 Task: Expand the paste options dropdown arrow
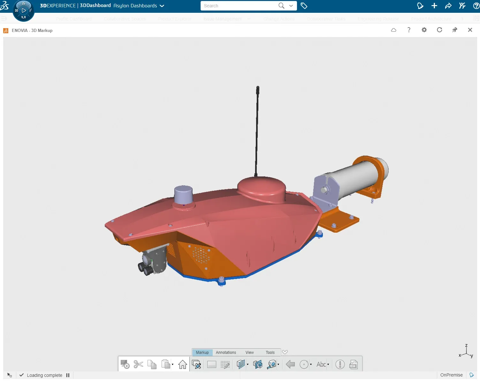pyautogui.click(x=172, y=364)
